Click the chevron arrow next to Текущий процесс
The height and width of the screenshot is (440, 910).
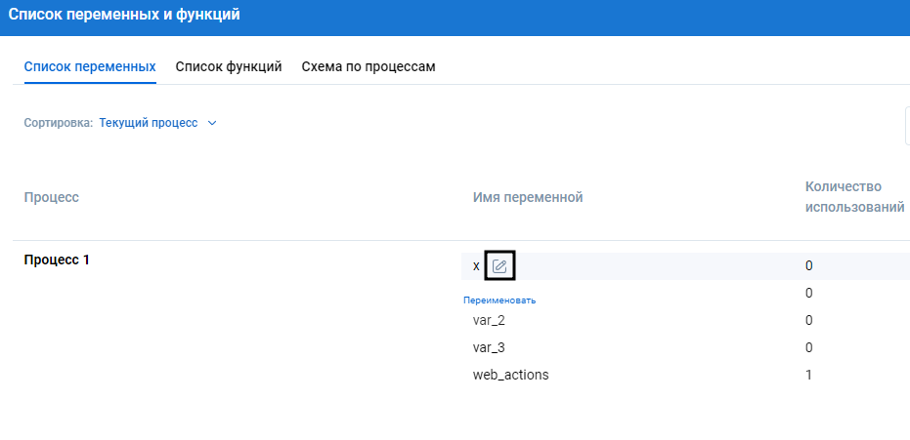coord(211,123)
